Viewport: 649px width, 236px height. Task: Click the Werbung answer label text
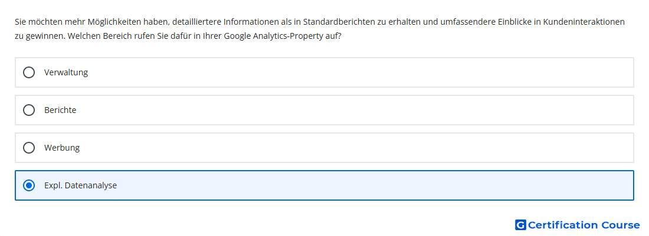[62, 148]
